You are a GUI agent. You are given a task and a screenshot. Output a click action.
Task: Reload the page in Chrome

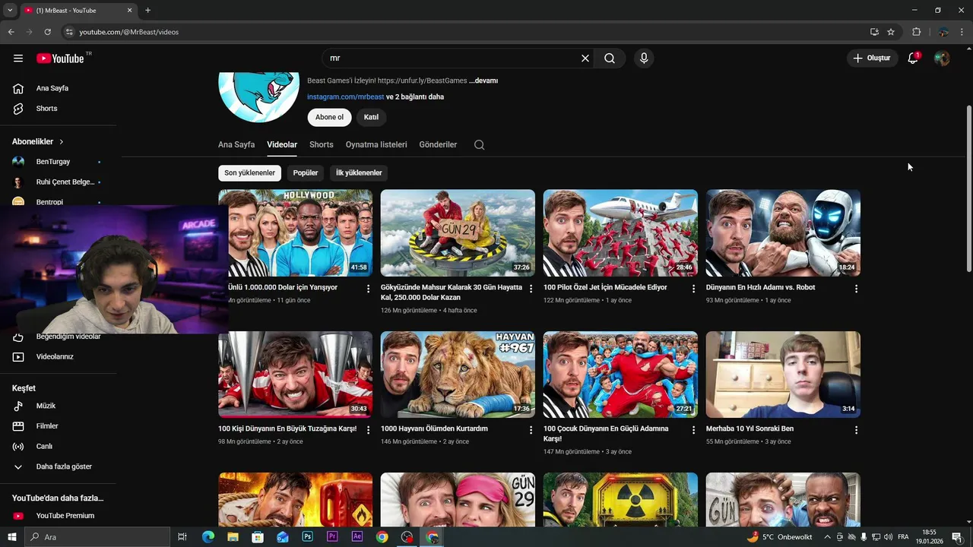[x=47, y=32]
